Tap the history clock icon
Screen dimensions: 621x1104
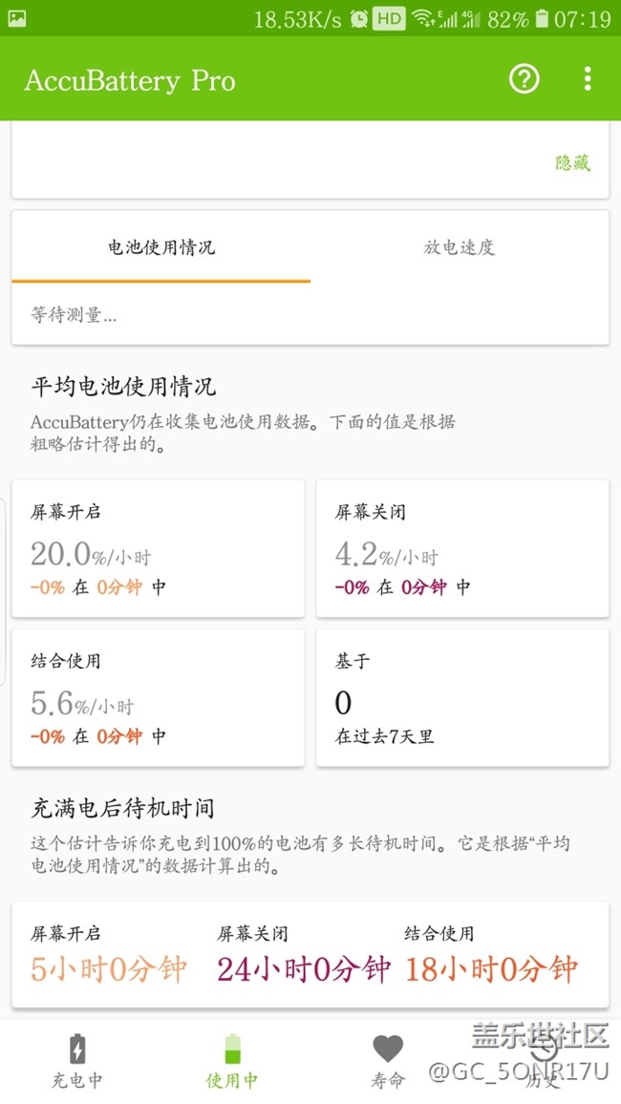tap(544, 1050)
